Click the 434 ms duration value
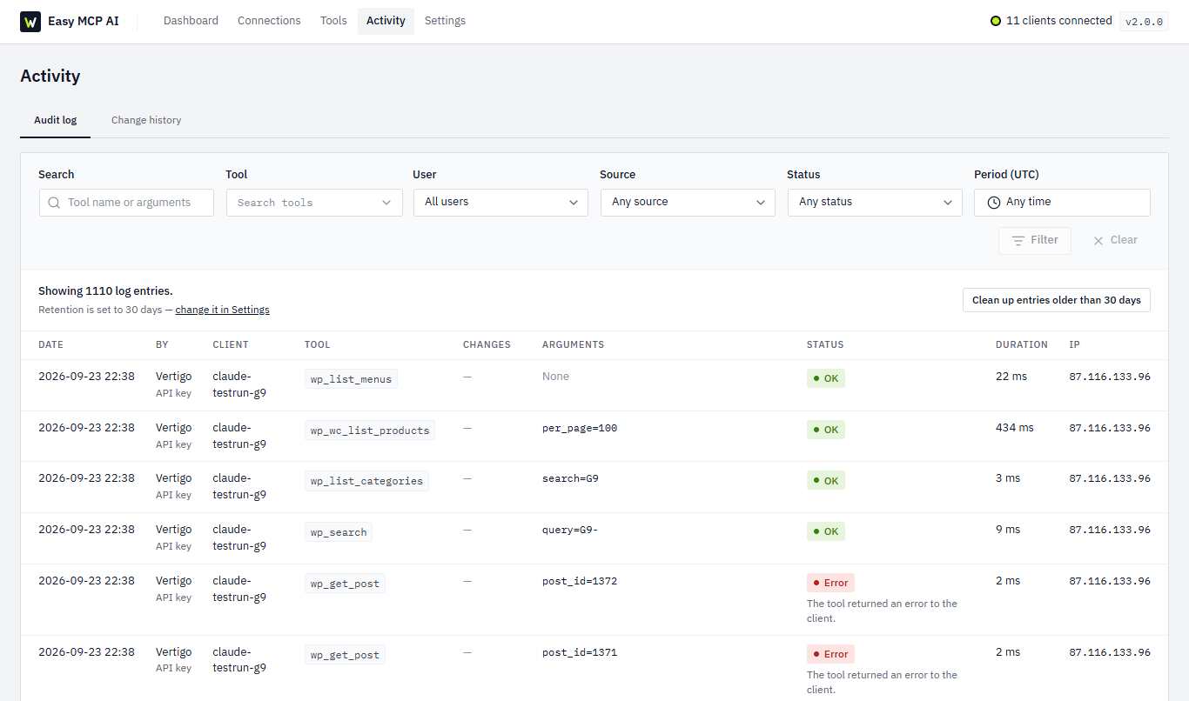The image size is (1189, 701). point(1015,428)
